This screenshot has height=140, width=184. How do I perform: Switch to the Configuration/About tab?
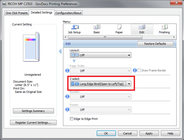click(x=68, y=13)
